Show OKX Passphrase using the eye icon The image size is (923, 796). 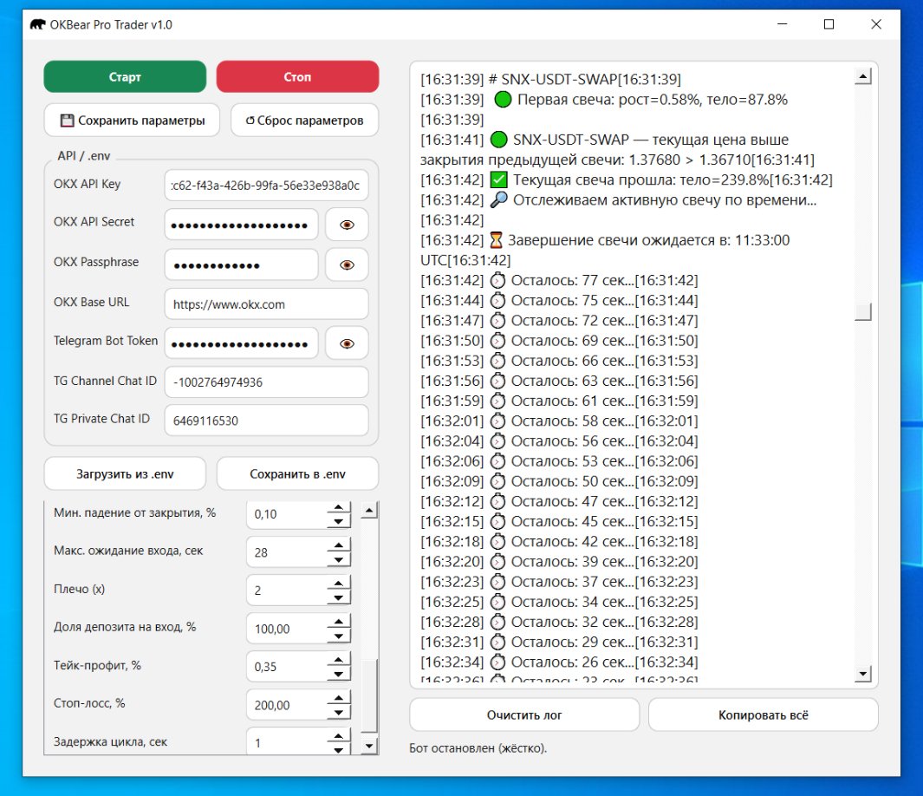[x=347, y=264]
